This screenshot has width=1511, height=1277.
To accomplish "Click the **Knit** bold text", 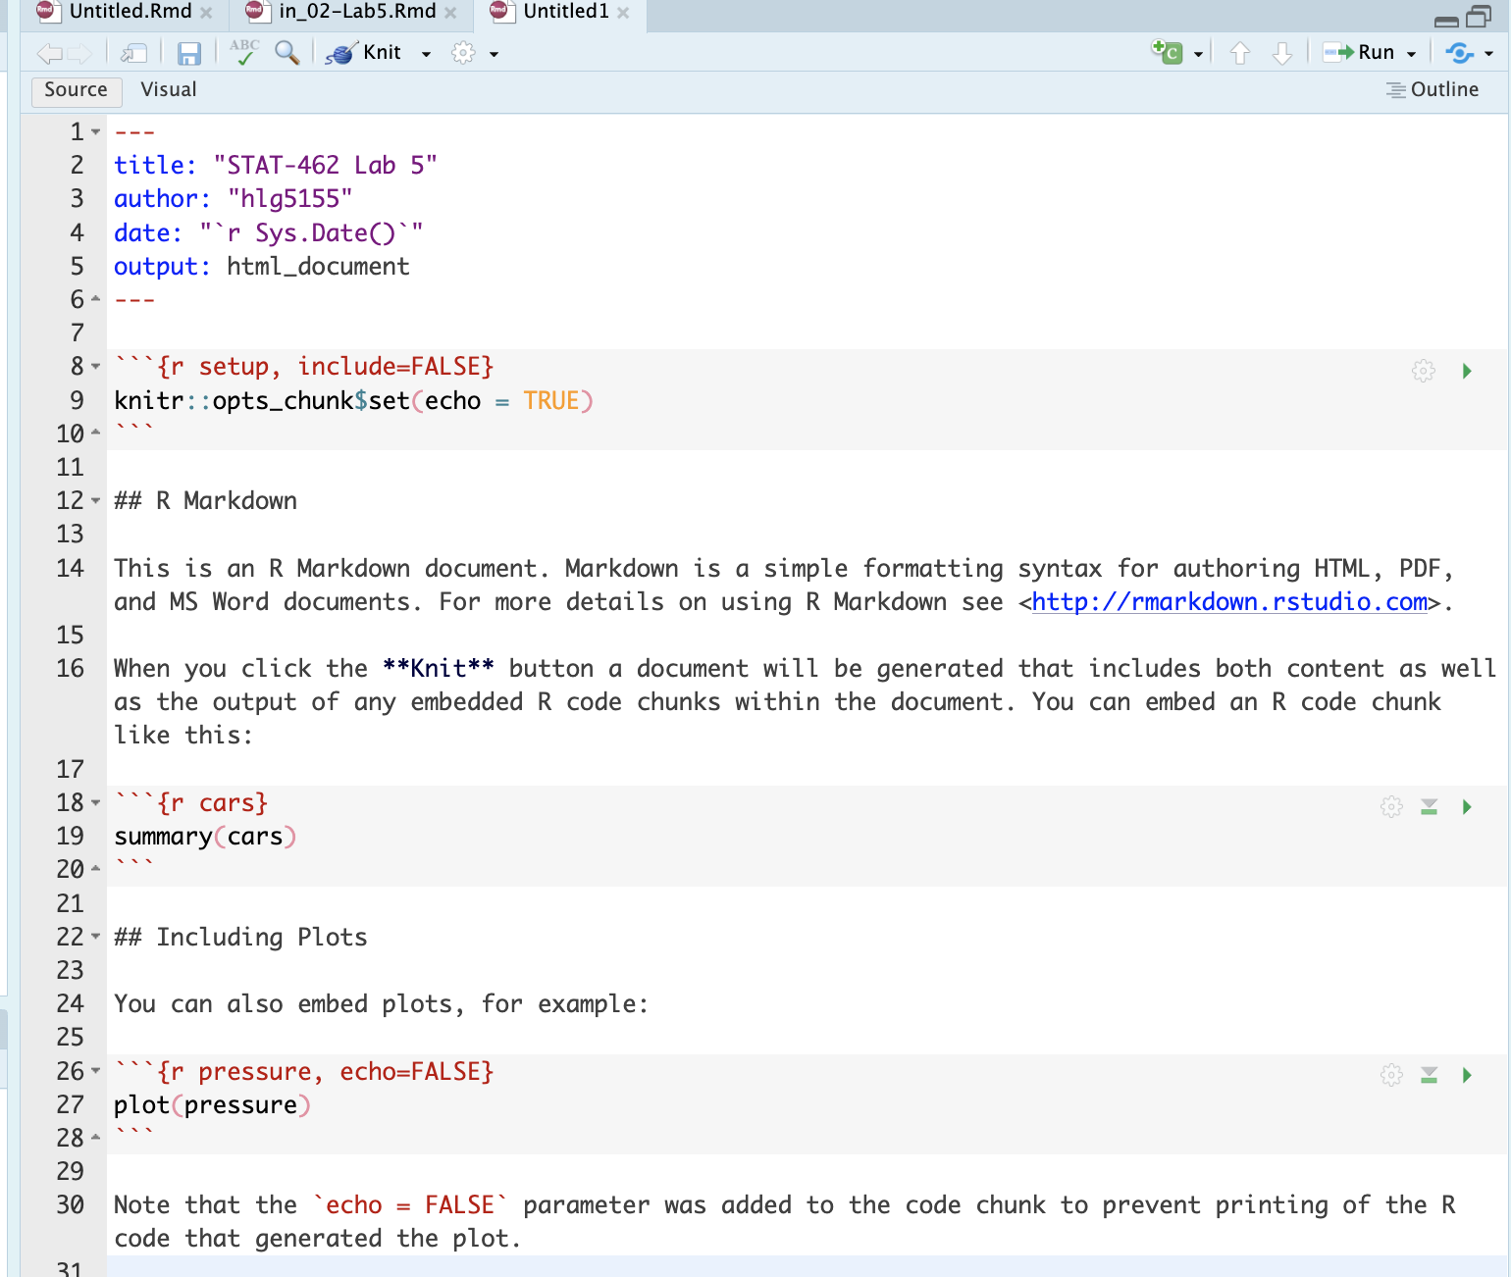I will (439, 668).
